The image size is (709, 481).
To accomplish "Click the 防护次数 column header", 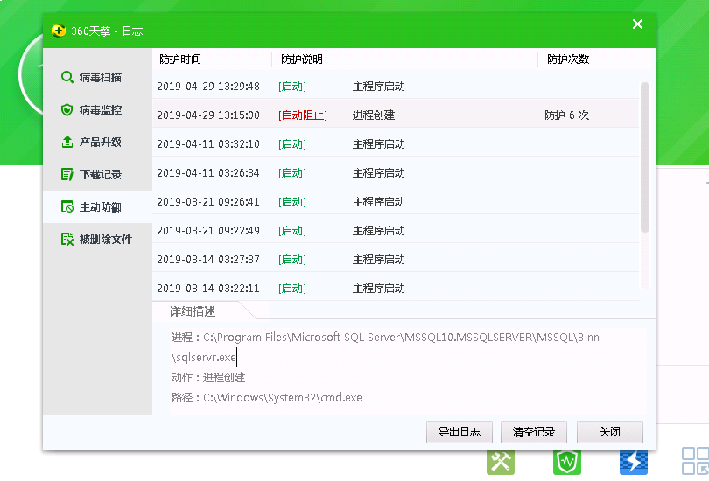I will (x=568, y=59).
